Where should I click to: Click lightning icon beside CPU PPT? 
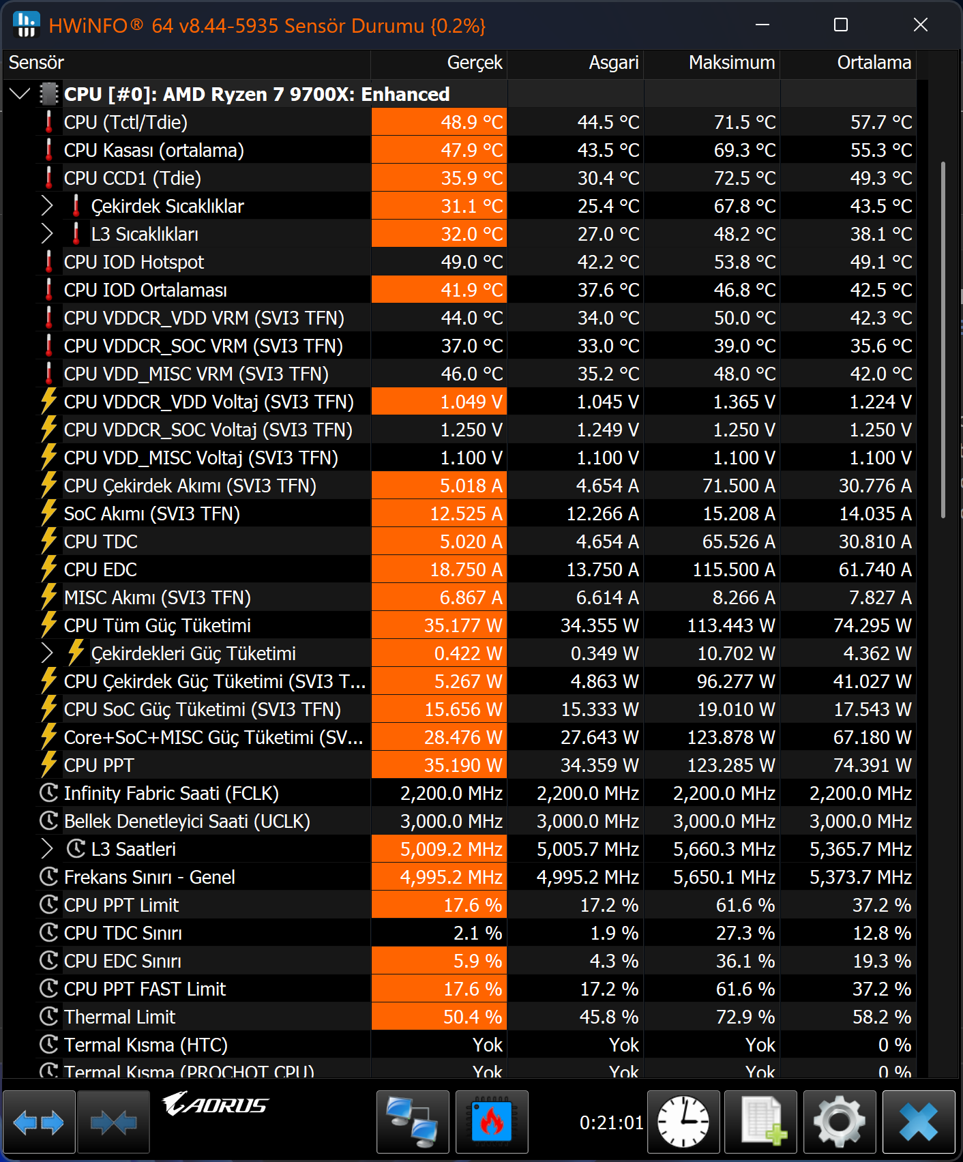click(48, 765)
